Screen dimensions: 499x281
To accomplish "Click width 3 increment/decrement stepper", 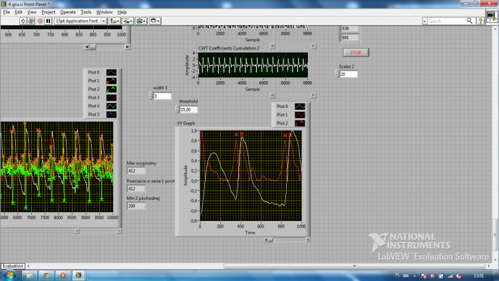I will pyautogui.click(x=151, y=96).
